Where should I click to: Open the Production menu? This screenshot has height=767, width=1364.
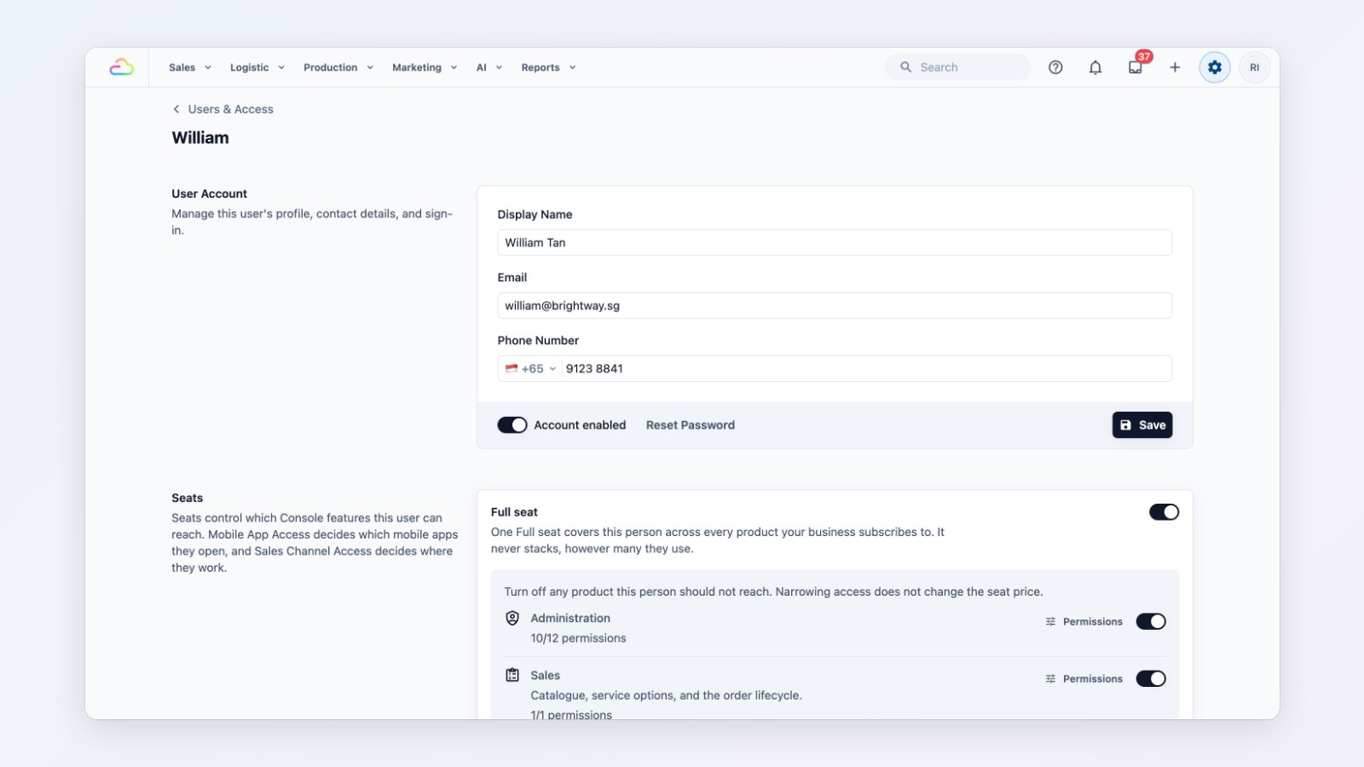pyautogui.click(x=338, y=67)
